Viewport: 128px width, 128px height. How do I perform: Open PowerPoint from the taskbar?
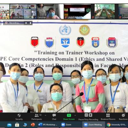(x=33, y=125)
